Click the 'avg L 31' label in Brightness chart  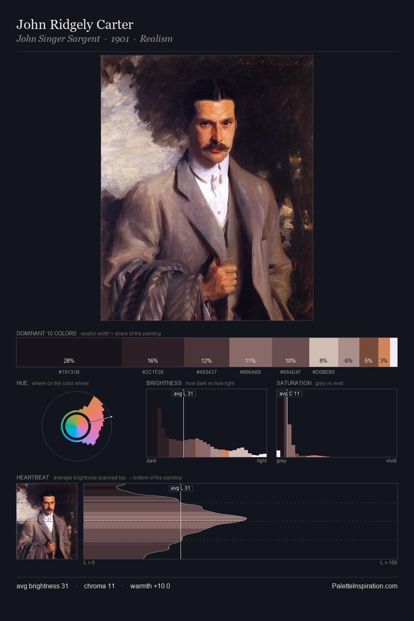click(x=183, y=394)
